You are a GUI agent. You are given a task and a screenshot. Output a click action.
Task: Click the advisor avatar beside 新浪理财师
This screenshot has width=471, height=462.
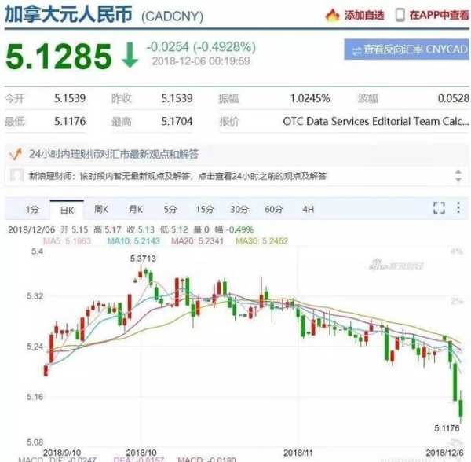[16, 175]
